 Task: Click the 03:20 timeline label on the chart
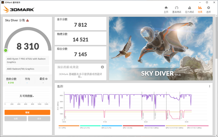point(146,122)
